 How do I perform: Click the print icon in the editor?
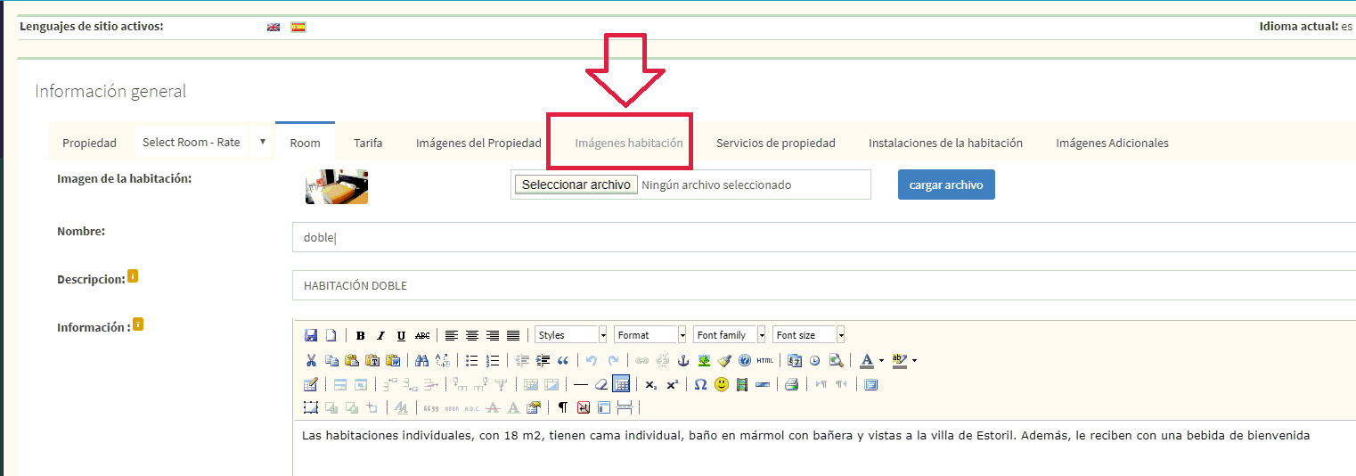791,385
